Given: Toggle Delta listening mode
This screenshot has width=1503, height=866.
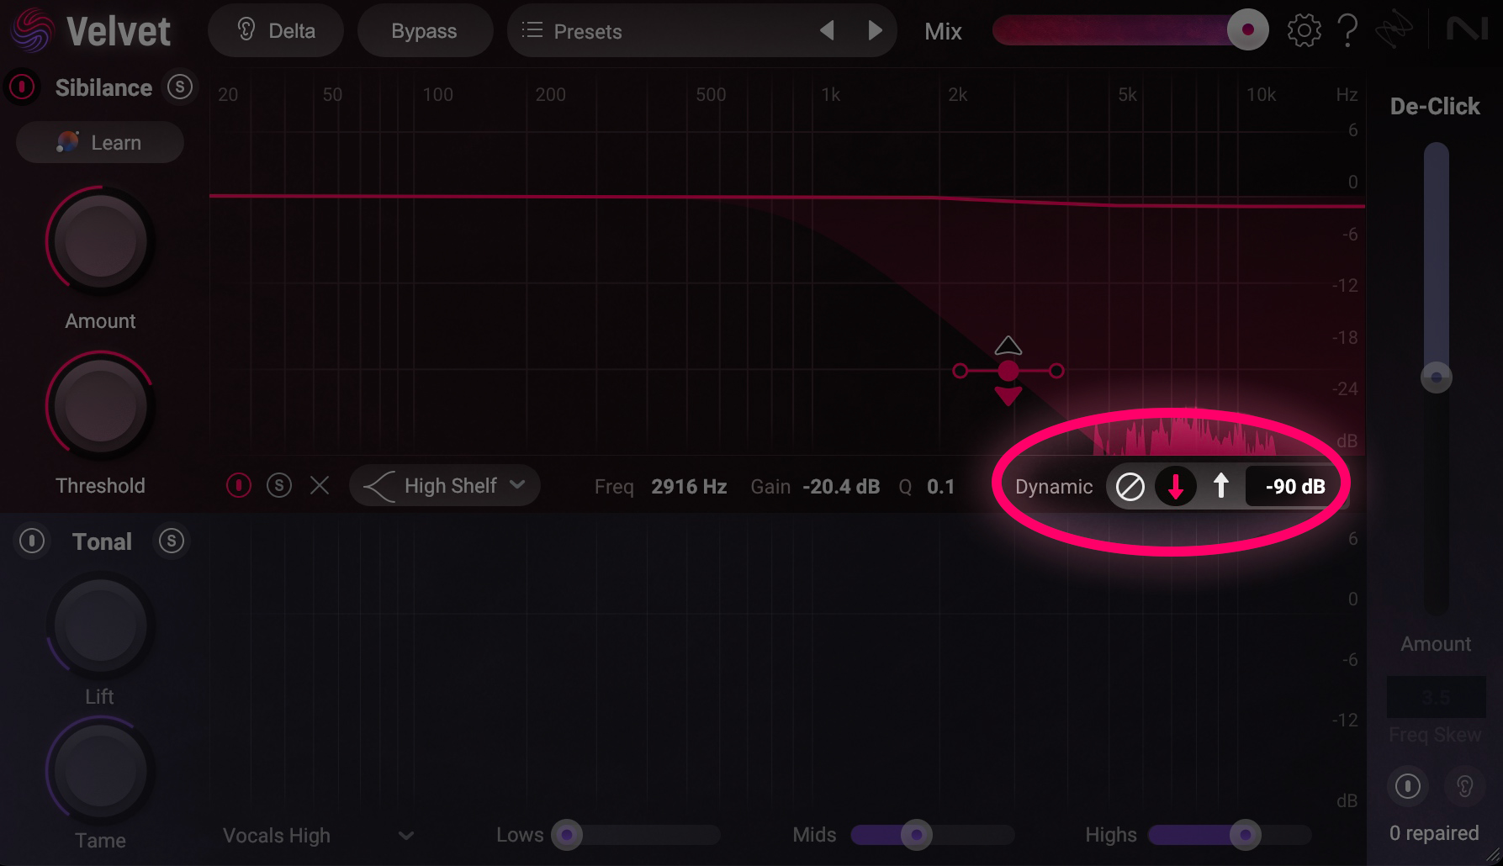Looking at the screenshot, I should click(x=276, y=31).
